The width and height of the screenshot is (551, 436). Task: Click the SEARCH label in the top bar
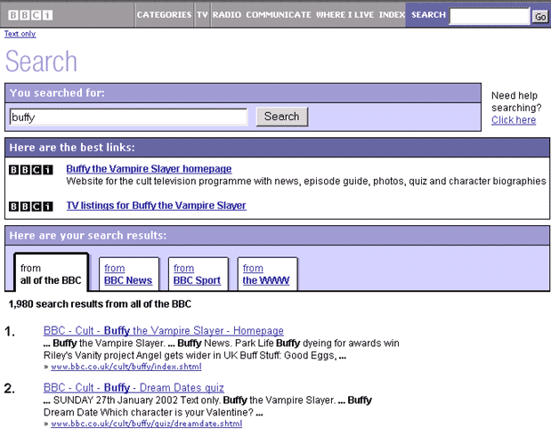pyautogui.click(x=428, y=15)
